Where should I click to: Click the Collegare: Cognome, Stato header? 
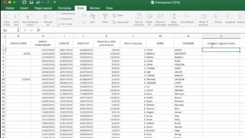coord(221,43)
